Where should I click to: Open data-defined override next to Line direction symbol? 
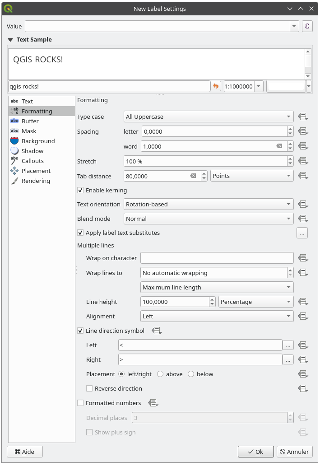157,331
